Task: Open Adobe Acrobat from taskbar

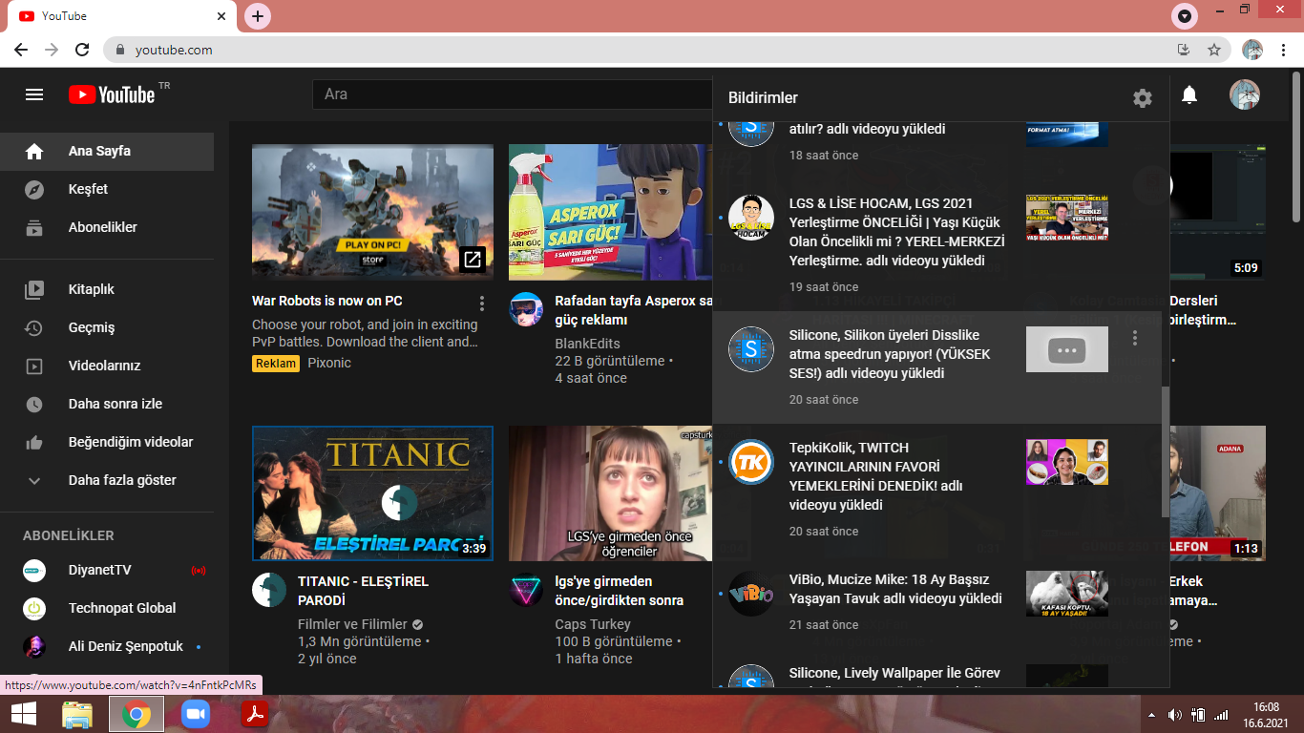Action: pos(255,714)
